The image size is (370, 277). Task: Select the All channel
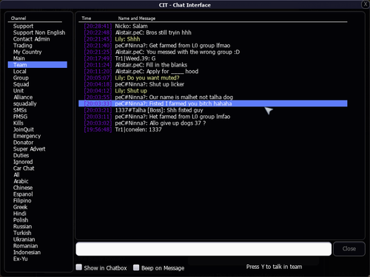click(x=16, y=175)
